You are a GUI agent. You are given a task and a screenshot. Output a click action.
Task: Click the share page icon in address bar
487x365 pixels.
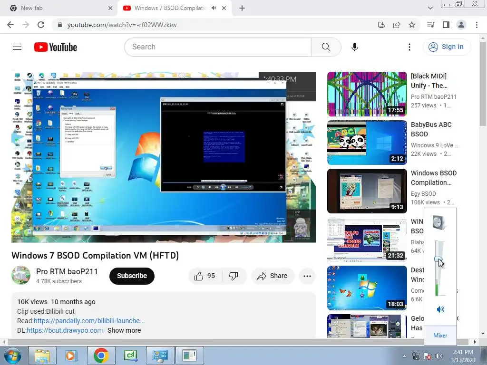point(397,25)
